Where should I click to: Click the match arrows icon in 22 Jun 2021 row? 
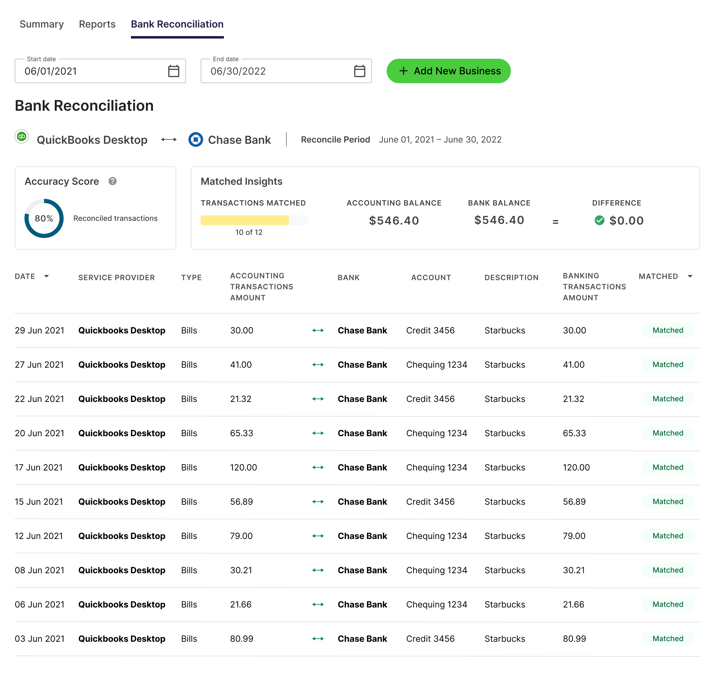pos(318,399)
